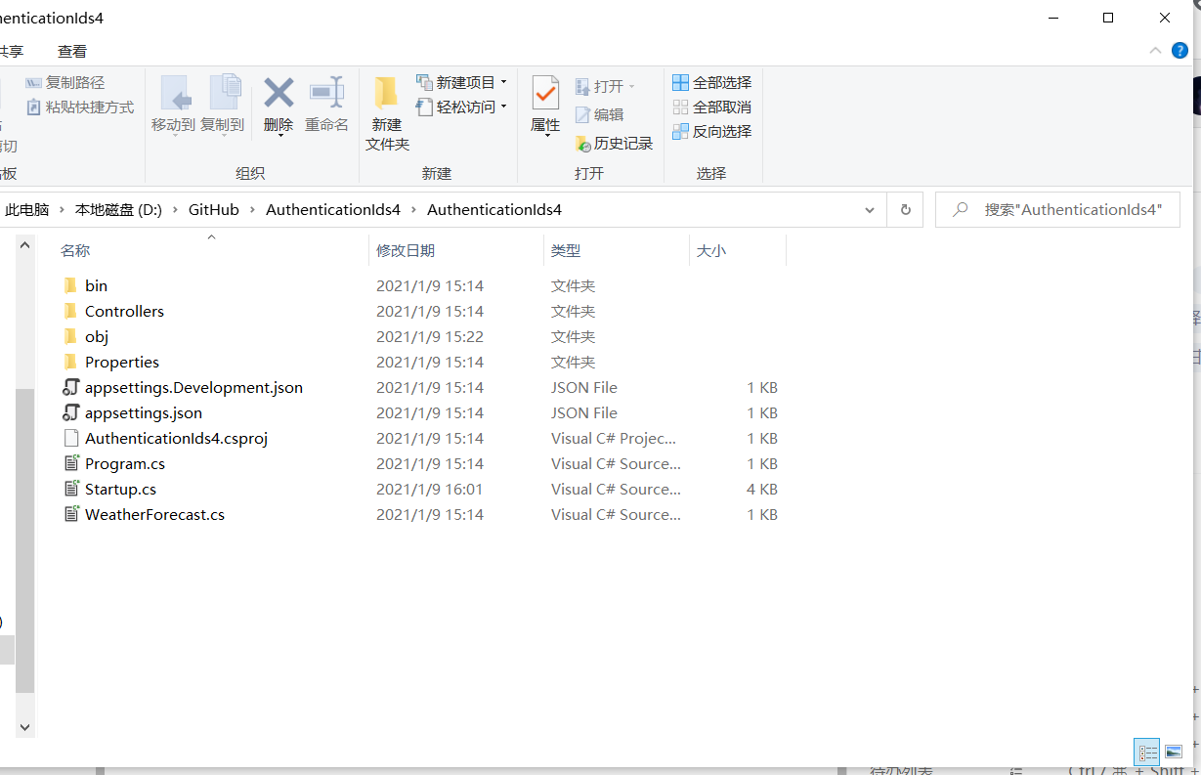The image size is (1201, 775).
Task: Select the Properties folder
Action: click(x=122, y=362)
